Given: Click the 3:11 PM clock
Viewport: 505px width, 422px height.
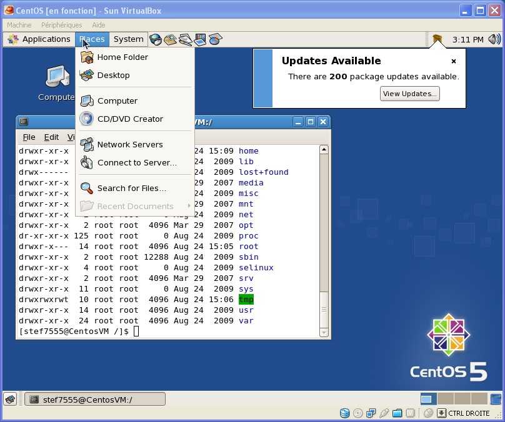Looking at the screenshot, I should 467,39.
